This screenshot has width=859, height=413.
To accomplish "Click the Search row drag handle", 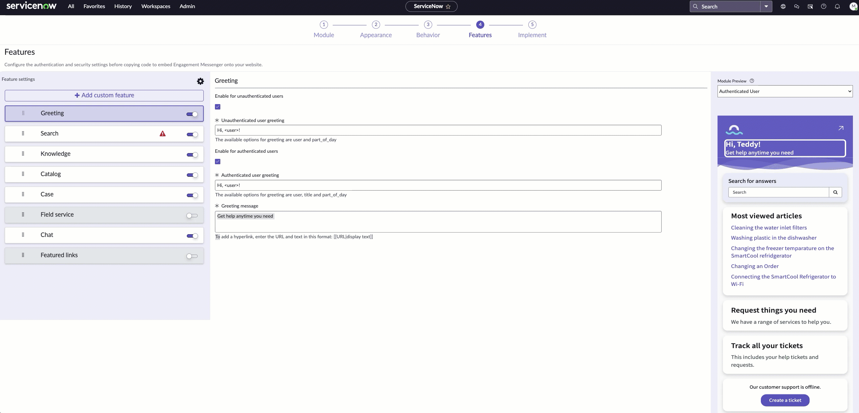I will pos(23,133).
